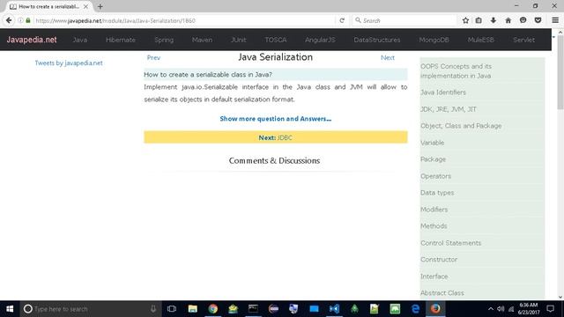Open 'Abstract Class' sidebar topic
Viewport: 564px width, 317px height.
(442, 293)
